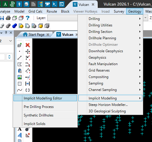
Task: Choose Implicit Solids
Action: 45,124
